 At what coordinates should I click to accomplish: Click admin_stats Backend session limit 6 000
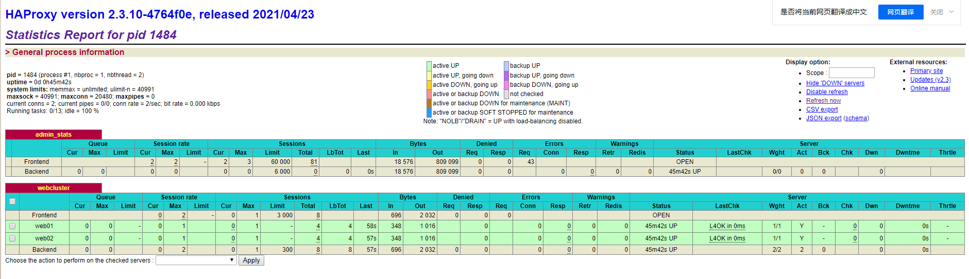point(282,172)
